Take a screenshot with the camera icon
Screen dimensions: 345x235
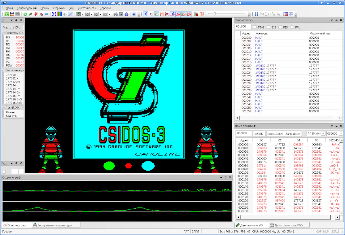[121, 14]
